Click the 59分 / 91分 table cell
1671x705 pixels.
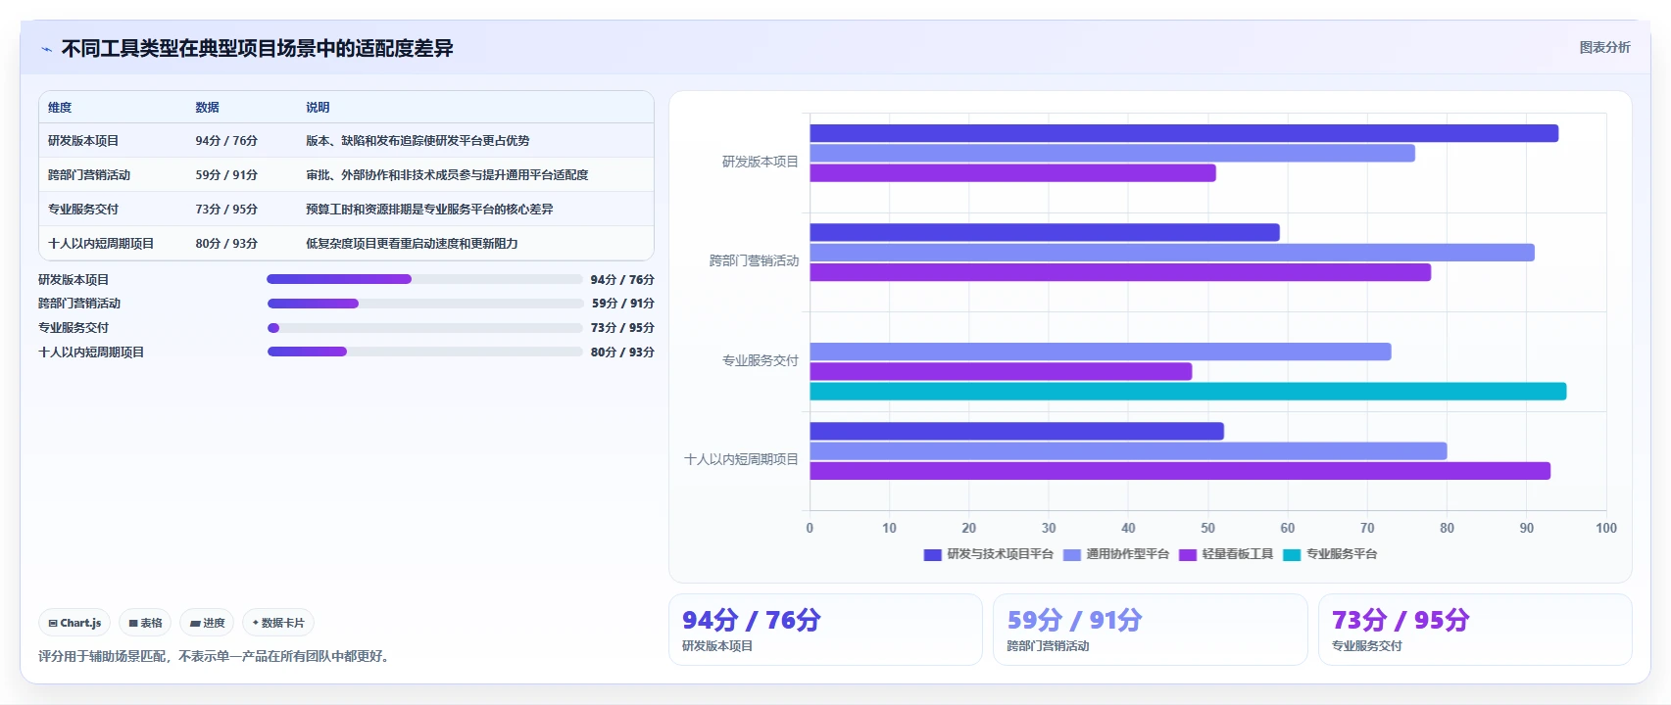point(226,175)
